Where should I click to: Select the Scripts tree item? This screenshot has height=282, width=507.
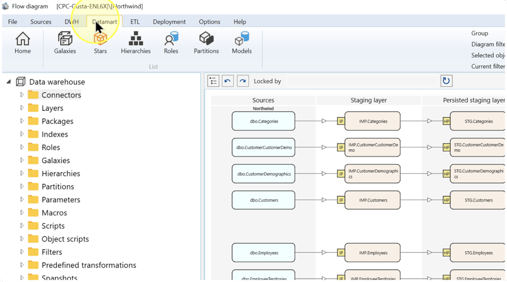(x=53, y=226)
